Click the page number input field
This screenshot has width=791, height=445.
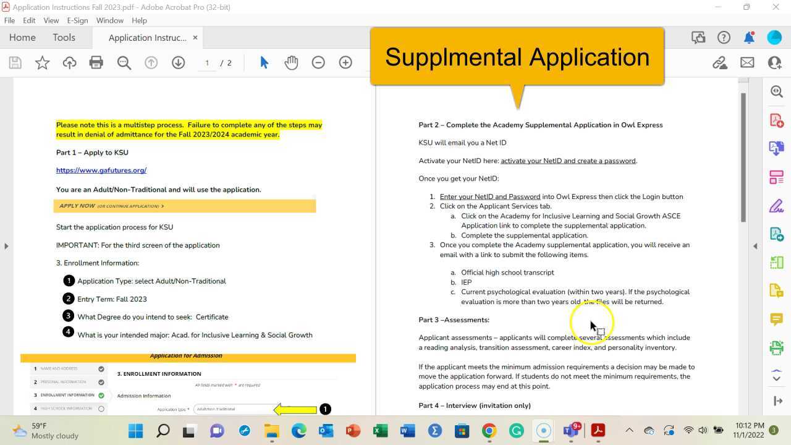(x=207, y=62)
